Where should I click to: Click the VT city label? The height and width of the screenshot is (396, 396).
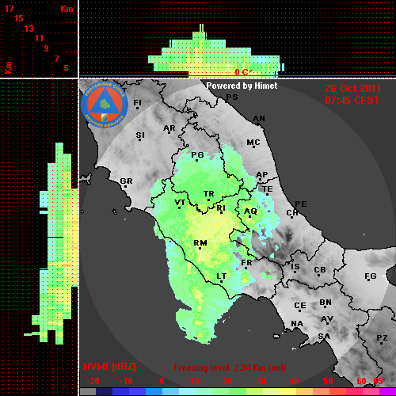[x=180, y=203]
